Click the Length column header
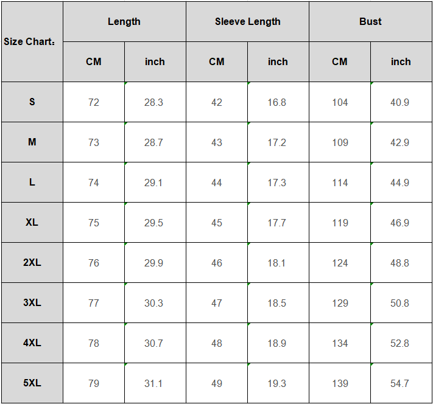 [x=124, y=22]
